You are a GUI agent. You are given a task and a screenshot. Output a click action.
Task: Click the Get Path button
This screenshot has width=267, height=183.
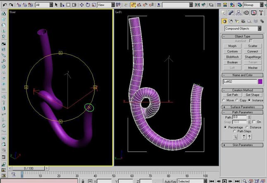[x=232, y=95]
